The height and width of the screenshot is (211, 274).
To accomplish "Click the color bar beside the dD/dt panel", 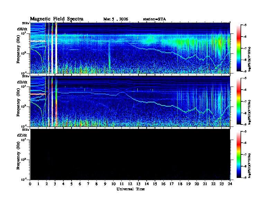I will pyautogui.click(x=239, y=101).
